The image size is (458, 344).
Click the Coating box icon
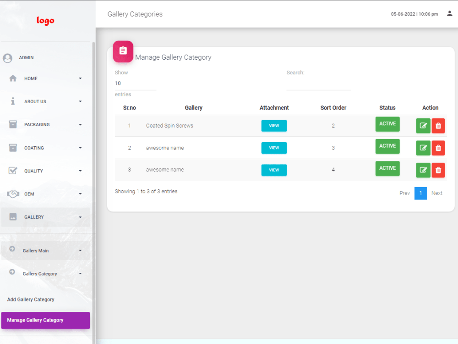tap(13, 148)
